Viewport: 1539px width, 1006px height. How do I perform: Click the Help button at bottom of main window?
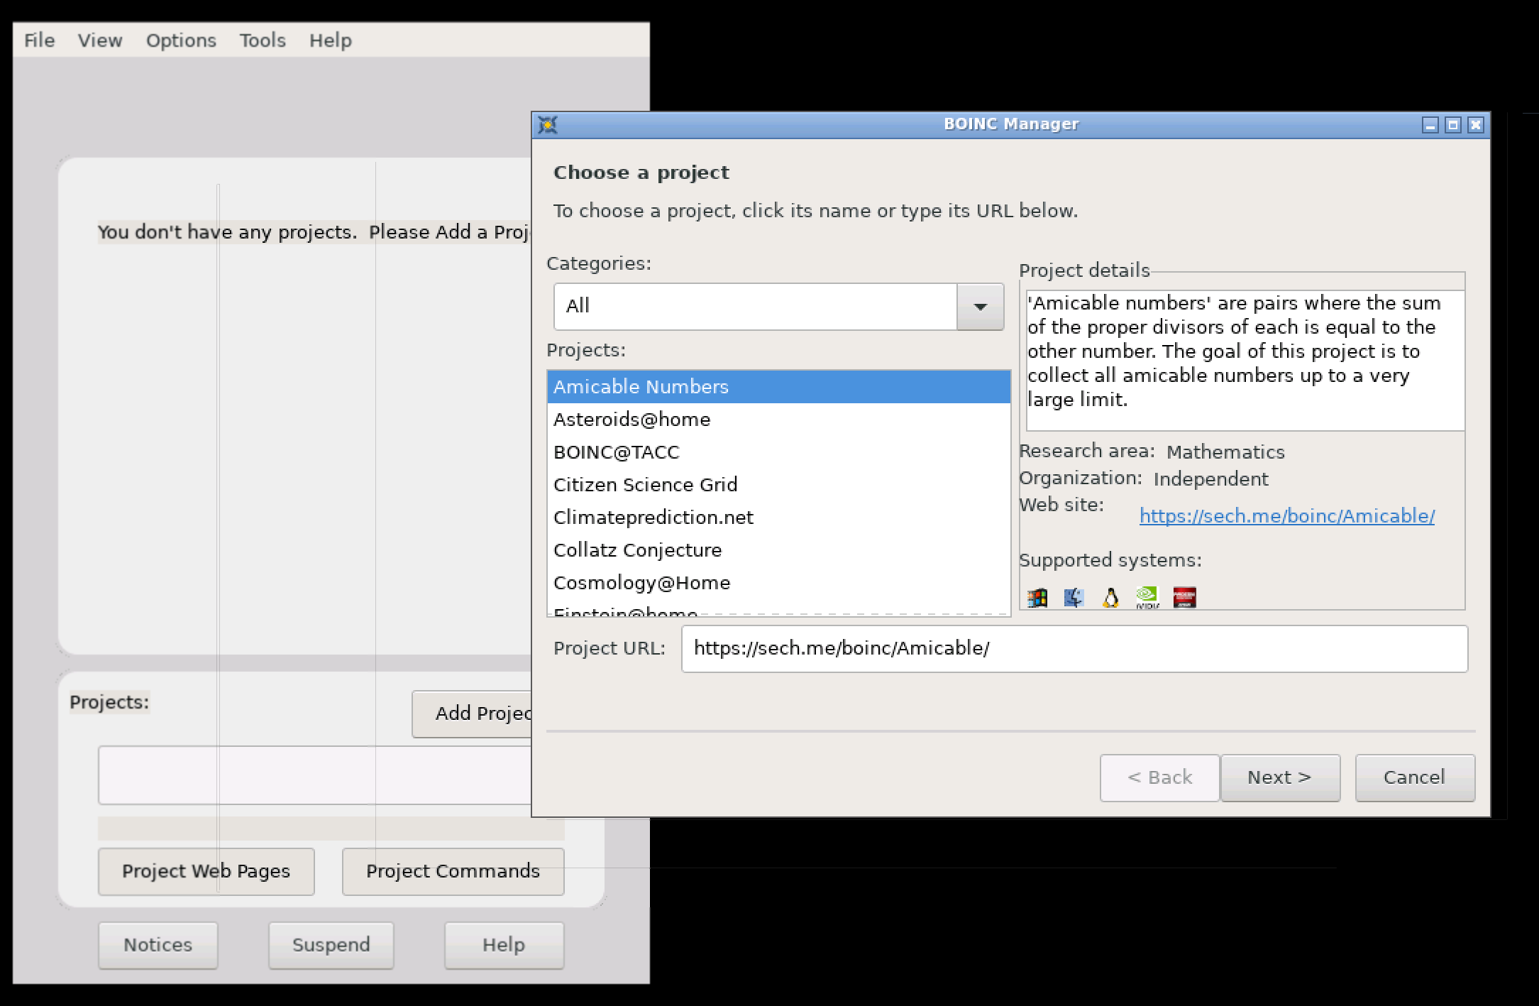coord(504,945)
